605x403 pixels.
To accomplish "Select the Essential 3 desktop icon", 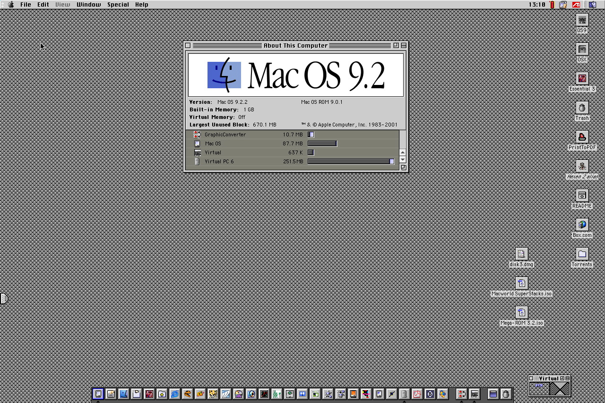I will pos(582,78).
